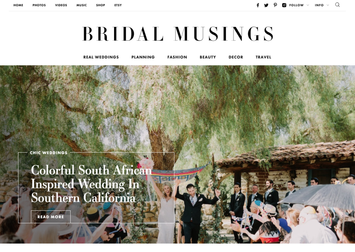The height and width of the screenshot is (252, 355).
Task: Expand the INFO dropdown
Action: (x=322, y=5)
